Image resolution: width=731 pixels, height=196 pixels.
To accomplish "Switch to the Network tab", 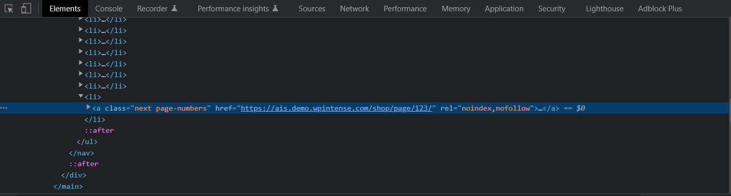I will pyautogui.click(x=354, y=9).
